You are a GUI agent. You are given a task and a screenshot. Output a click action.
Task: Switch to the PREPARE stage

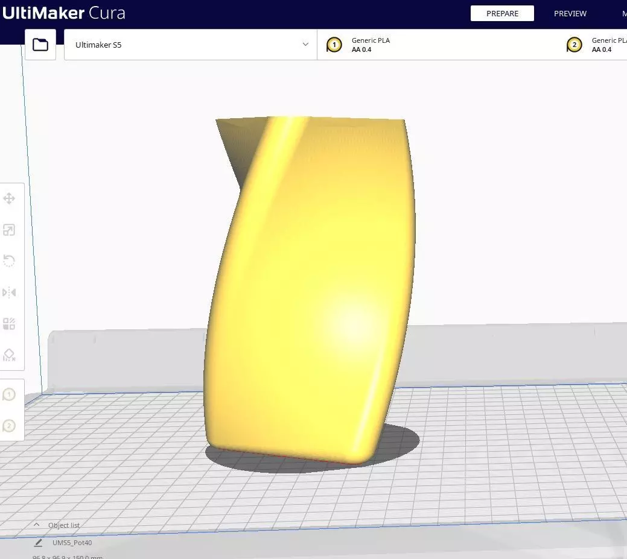(x=502, y=13)
